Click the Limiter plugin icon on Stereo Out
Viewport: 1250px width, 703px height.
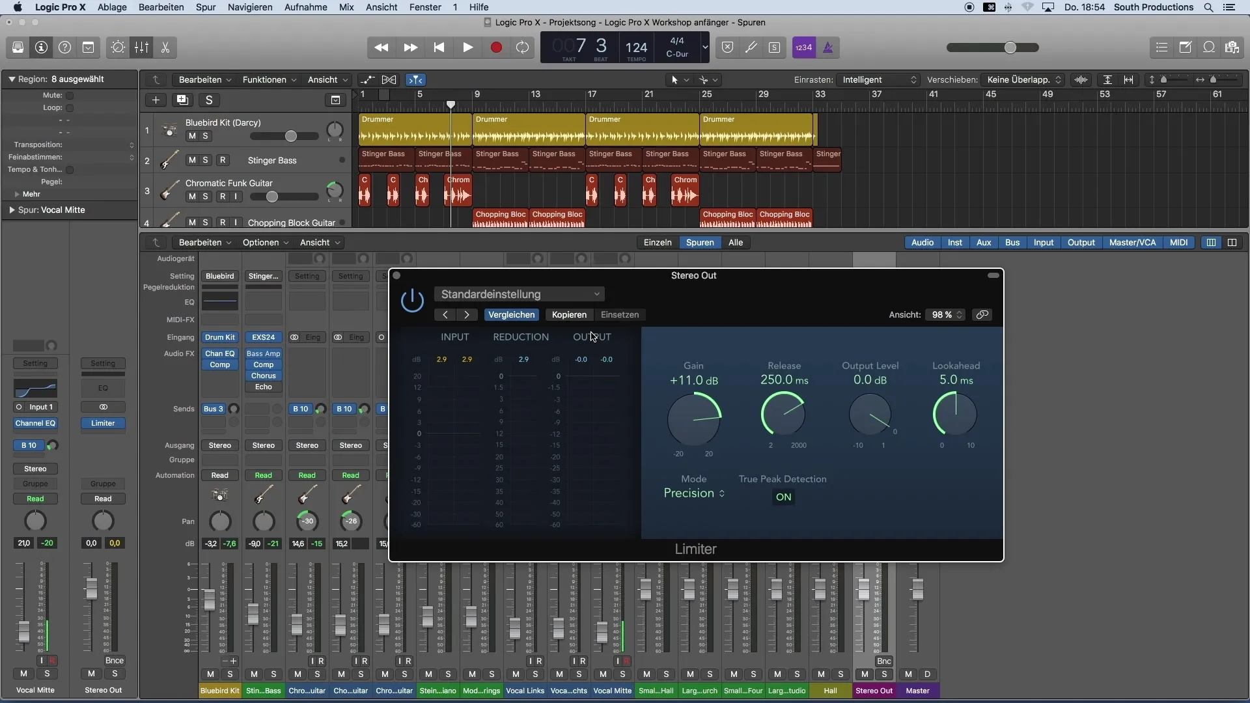pos(103,423)
